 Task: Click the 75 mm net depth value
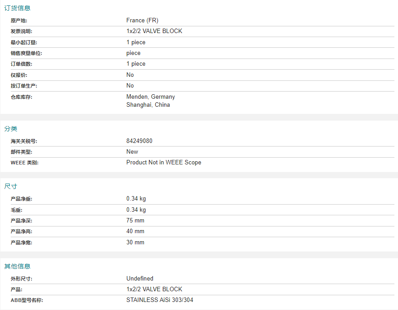click(135, 221)
